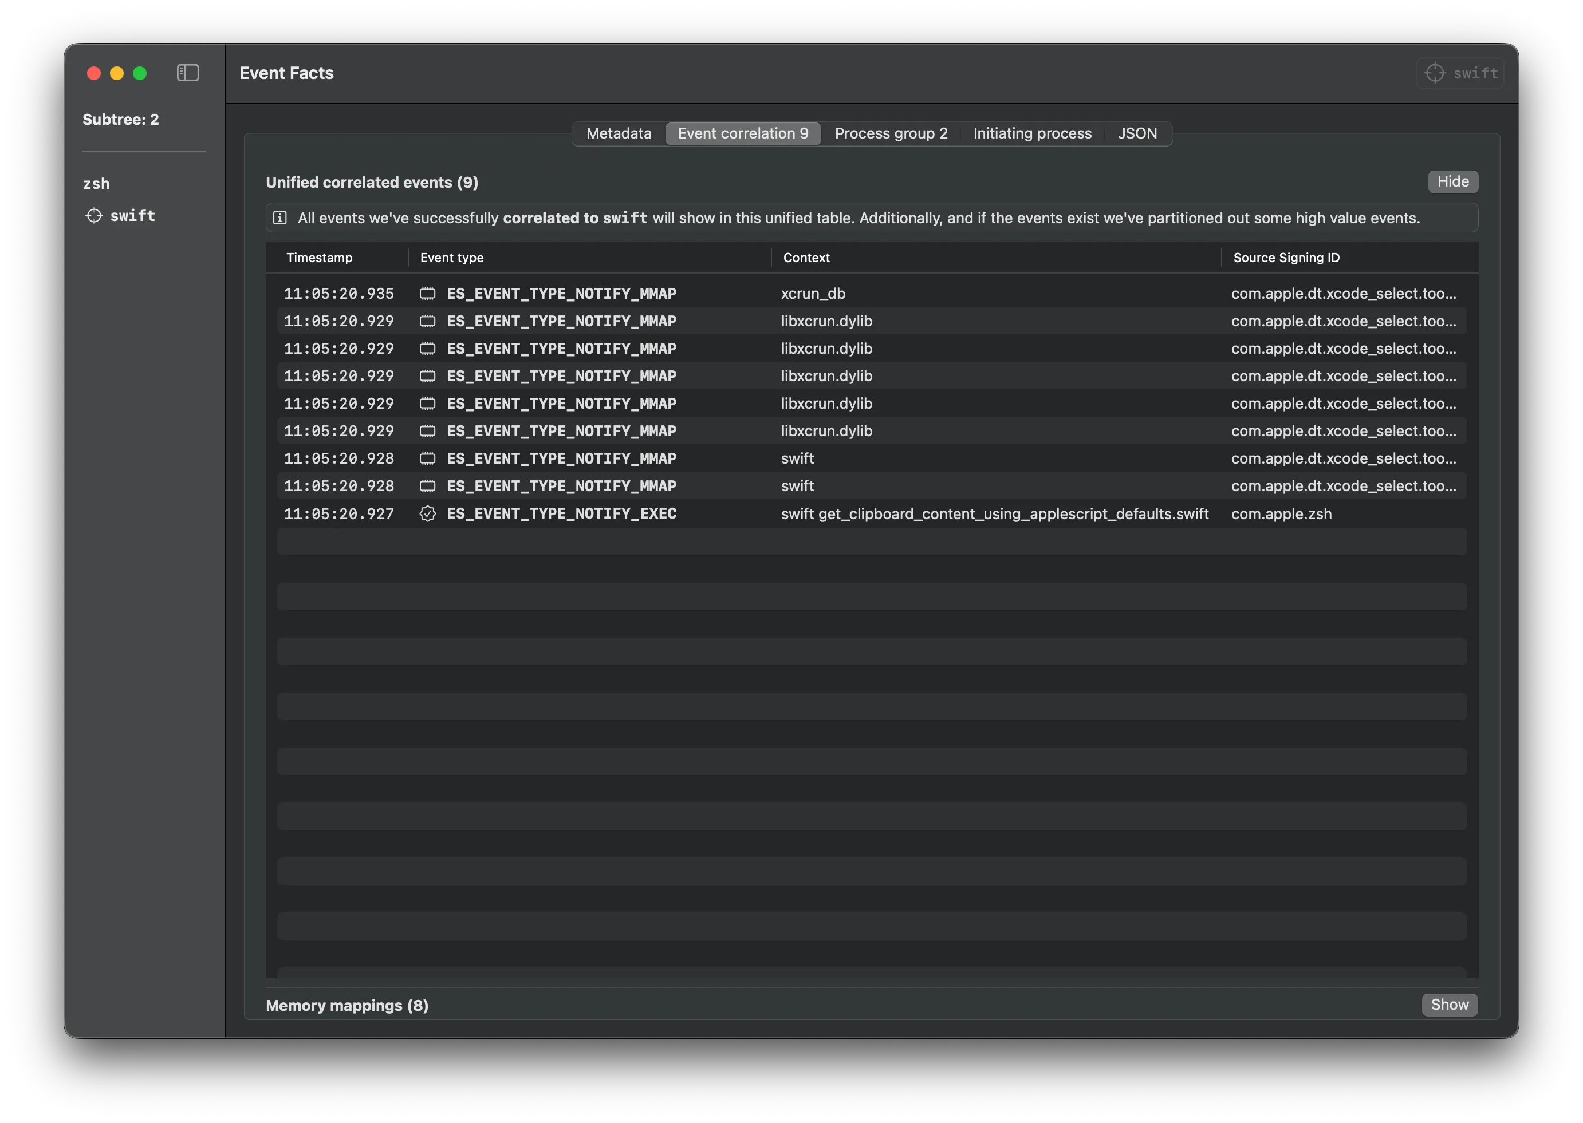Screen dimensions: 1583x1123
Task: Show the Memory mappings section
Action: pos(1449,1005)
